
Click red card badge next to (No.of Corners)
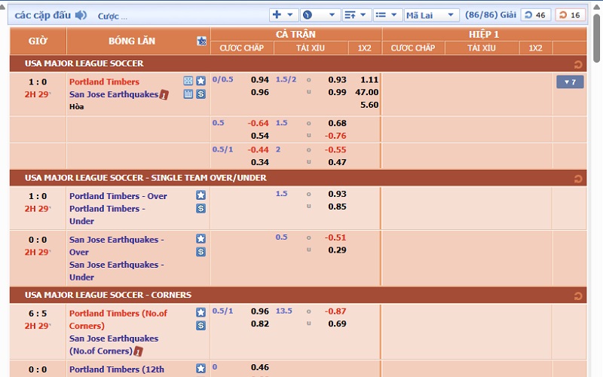click(139, 351)
